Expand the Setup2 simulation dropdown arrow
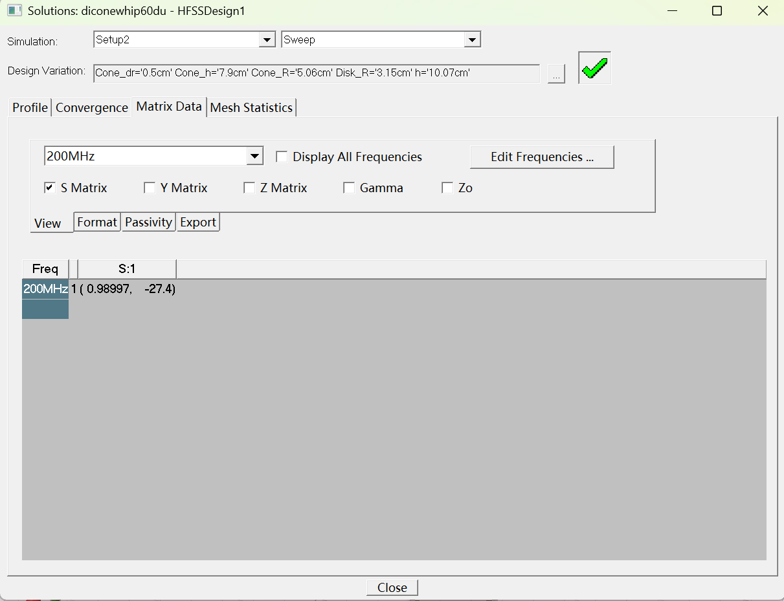 (267, 40)
